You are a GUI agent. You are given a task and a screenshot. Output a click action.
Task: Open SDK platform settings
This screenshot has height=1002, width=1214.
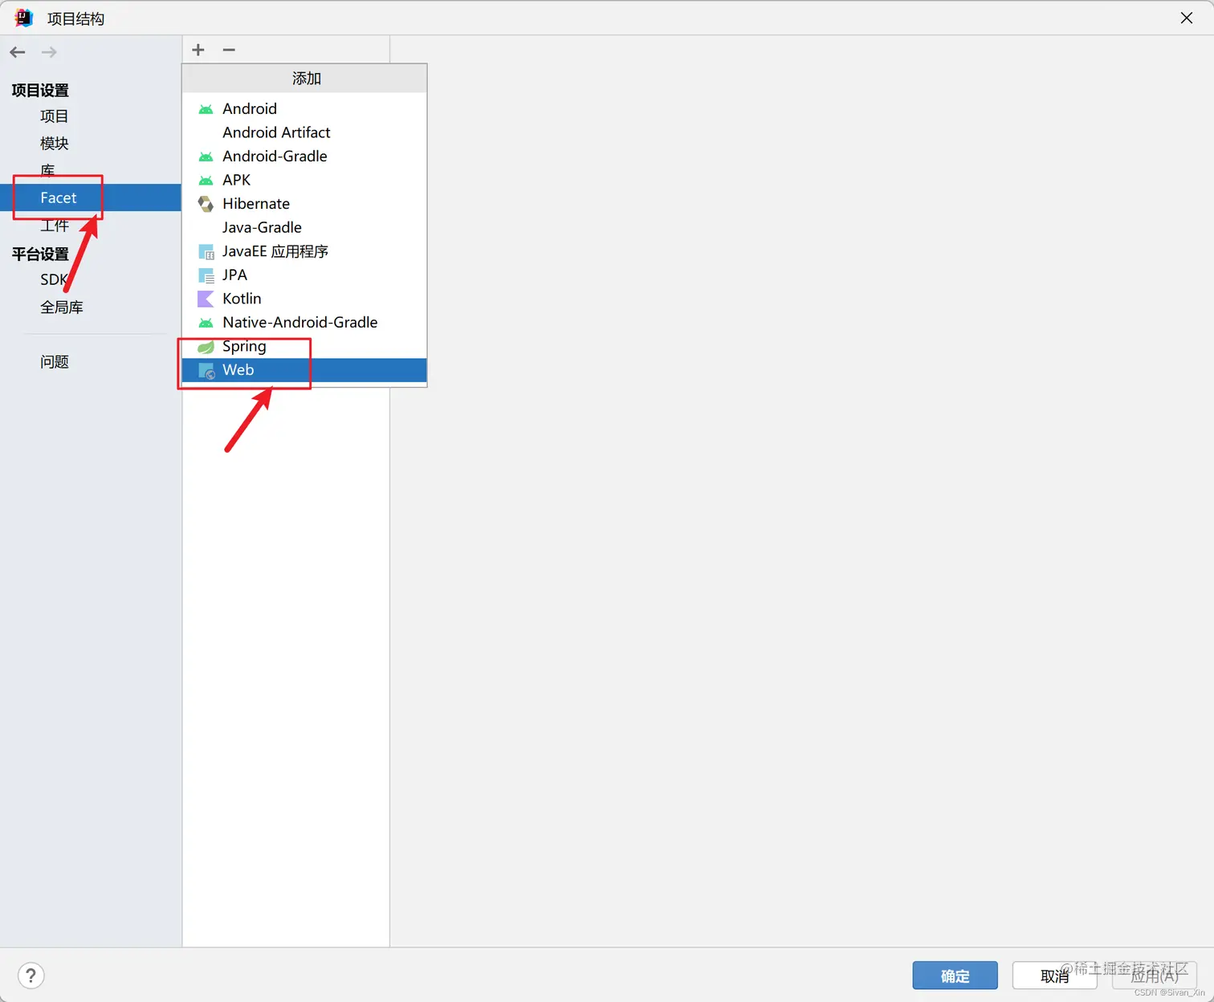tap(55, 279)
